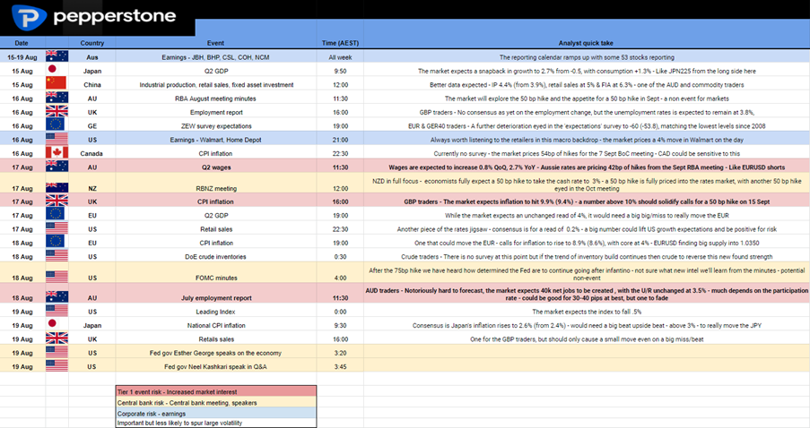
Task: Select the Date column header
Action: click(22, 43)
